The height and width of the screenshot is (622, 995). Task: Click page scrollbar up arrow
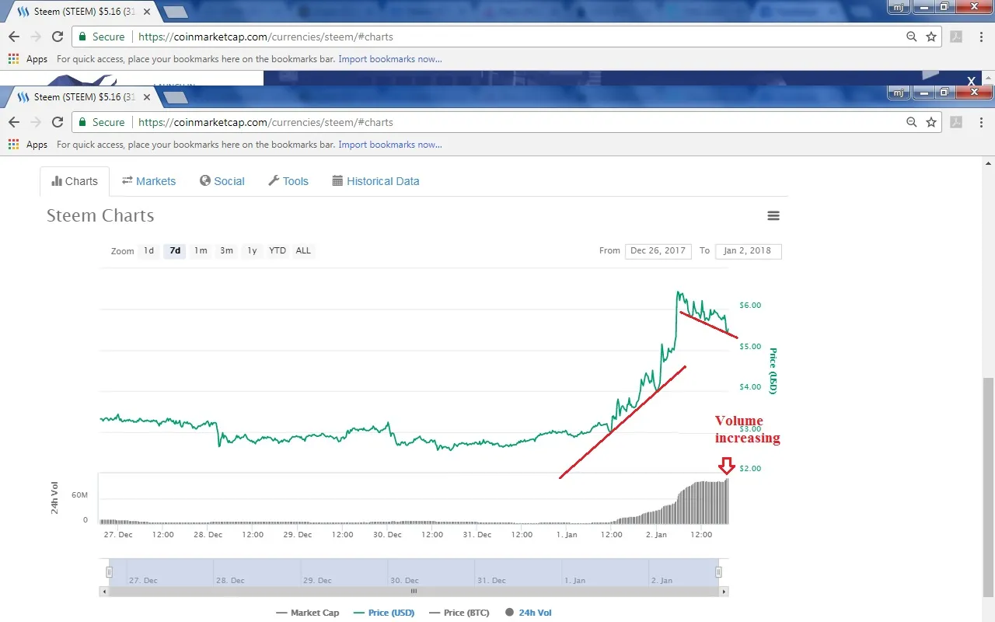[988, 162]
